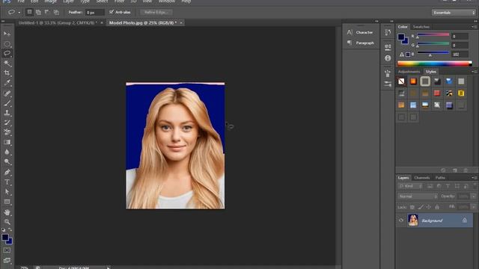Switch to the Swatches tab

point(421,27)
